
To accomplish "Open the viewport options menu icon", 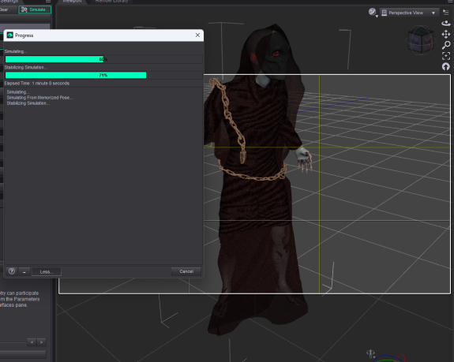I will point(446,12).
